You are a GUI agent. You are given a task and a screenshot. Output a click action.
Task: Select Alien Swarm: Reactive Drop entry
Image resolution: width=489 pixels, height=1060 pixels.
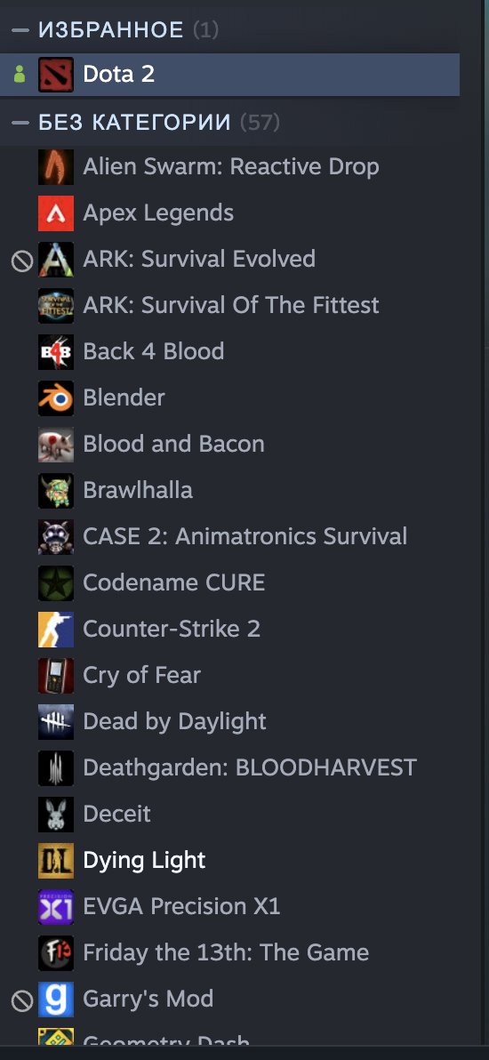pos(230,167)
